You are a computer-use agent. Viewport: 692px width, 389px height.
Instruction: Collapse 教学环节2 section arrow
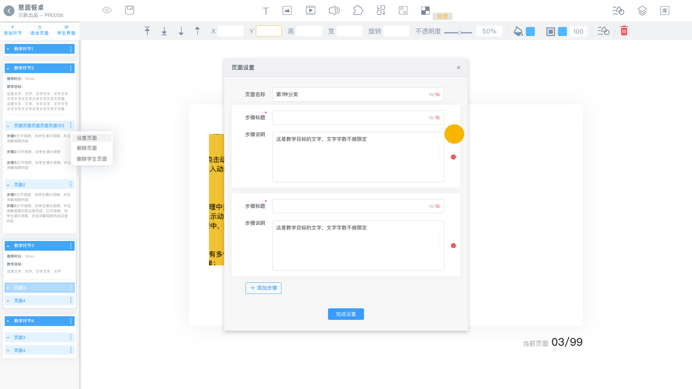[8, 68]
